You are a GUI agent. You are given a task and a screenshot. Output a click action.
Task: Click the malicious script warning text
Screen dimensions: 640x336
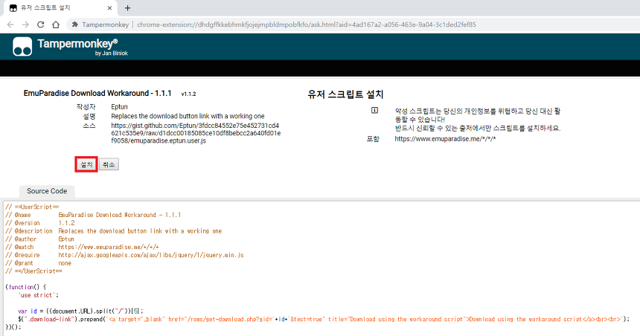(x=478, y=120)
